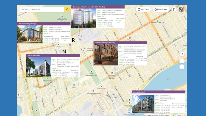Toggle the Пробки traffic layer
This screenshot has width=206, height=116.
coord(143,9)
